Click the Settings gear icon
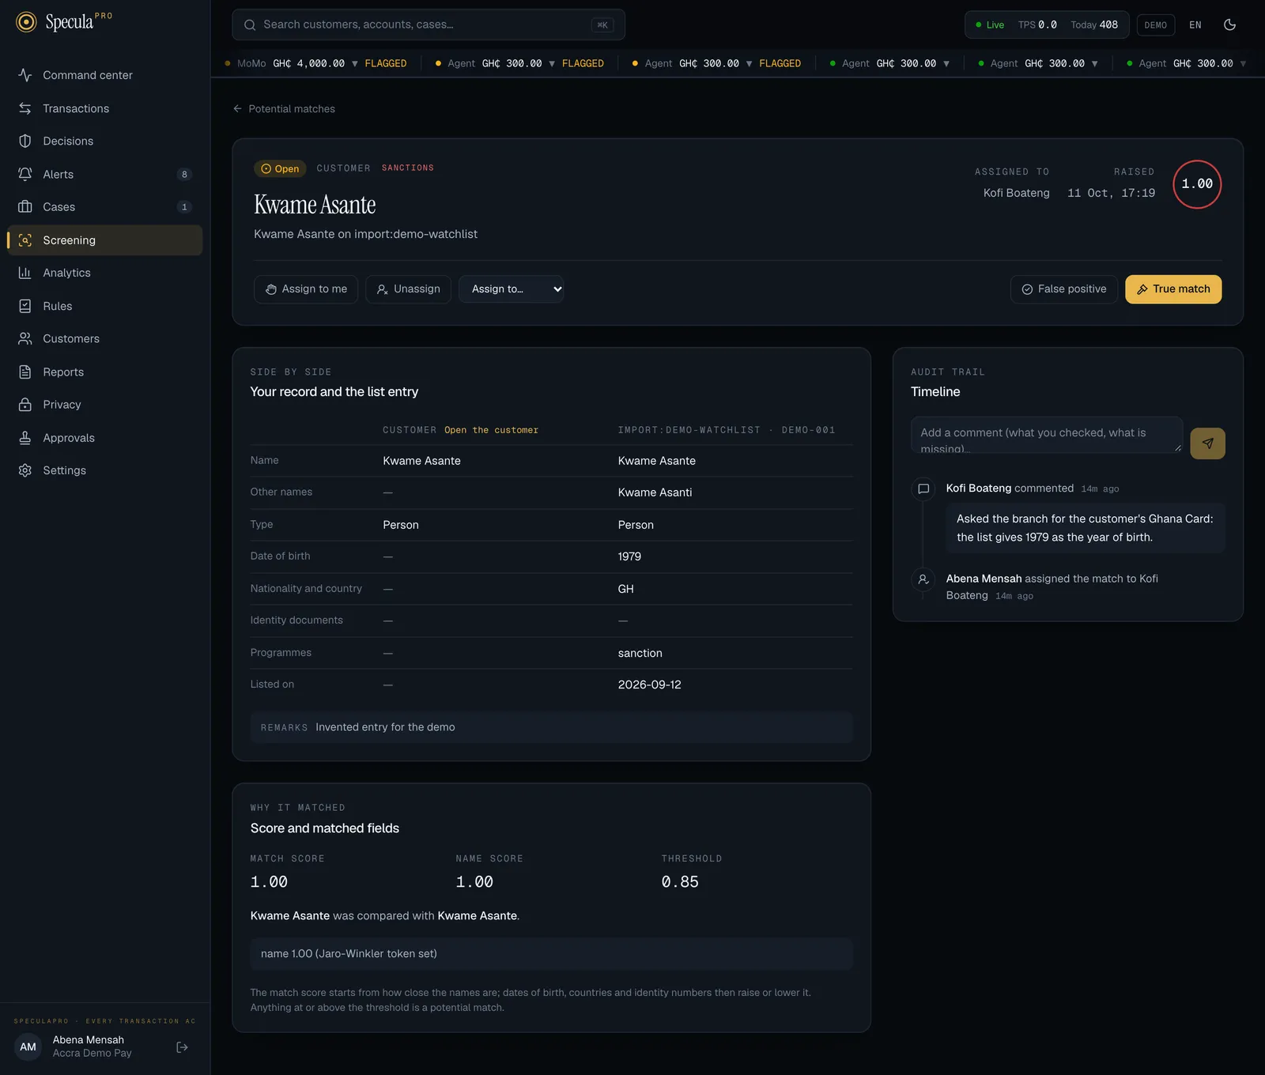 pyautogui.click(x=25, y=470)
